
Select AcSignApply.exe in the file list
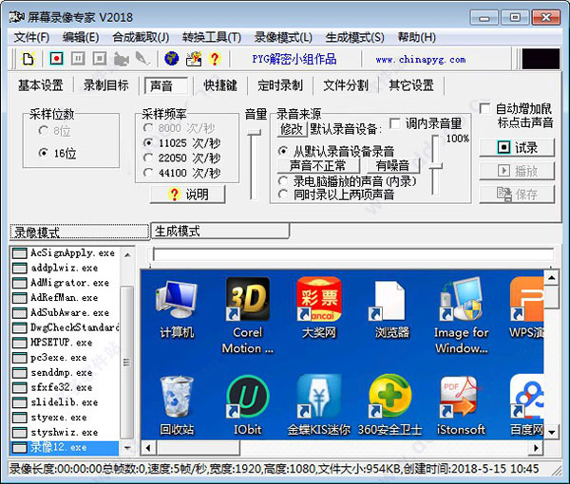pos(65,253)
